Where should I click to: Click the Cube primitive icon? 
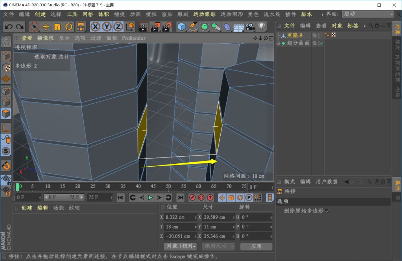pyautogui.click(x=181, y=27)
